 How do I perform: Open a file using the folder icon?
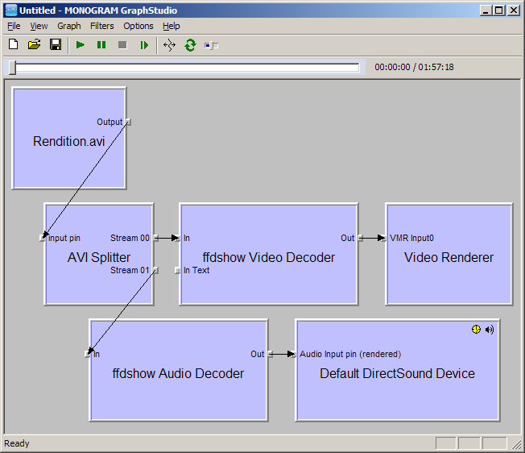pyautogui.click(x=34, y=44)
